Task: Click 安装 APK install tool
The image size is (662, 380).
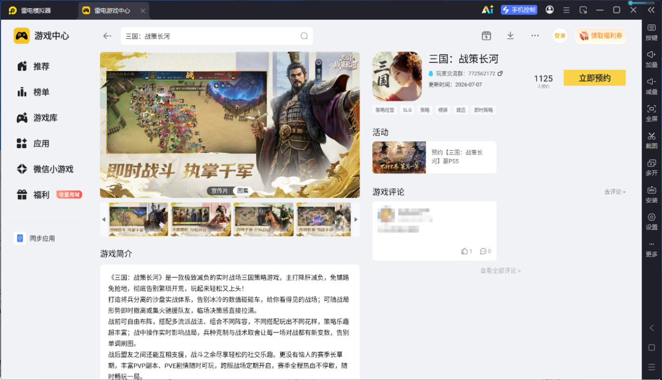Action: (x=652, y=194)
